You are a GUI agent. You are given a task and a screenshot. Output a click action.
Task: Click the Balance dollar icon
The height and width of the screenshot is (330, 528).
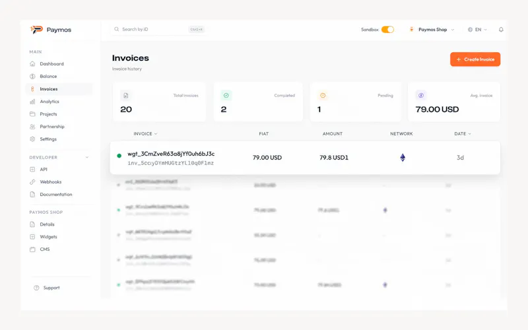(x=32, y=77)
